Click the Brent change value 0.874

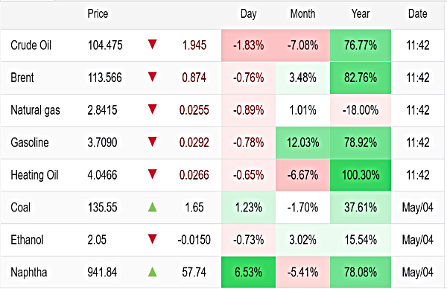click(194, 77)
